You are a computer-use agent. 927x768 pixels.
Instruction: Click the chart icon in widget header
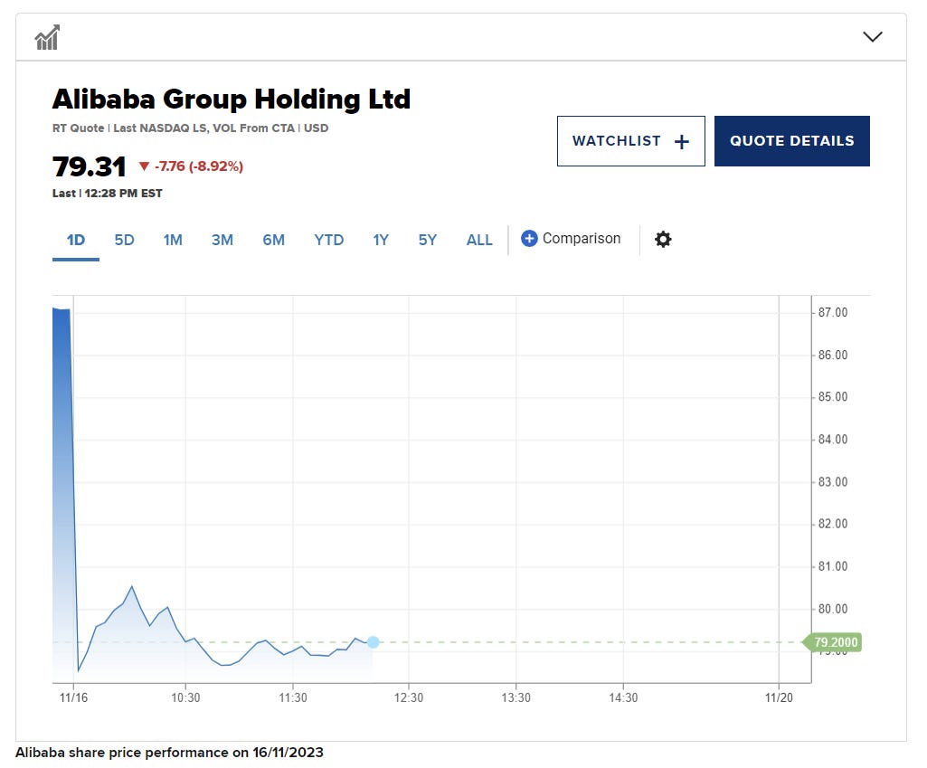tap(47, 38)
